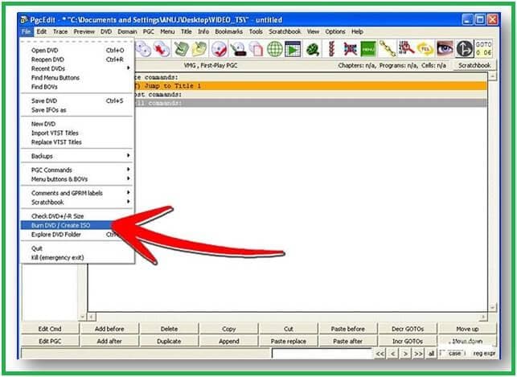Expand the Menu buttons & BOVs submenu

pos(76,179)
